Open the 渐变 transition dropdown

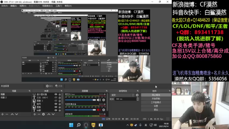122,95
